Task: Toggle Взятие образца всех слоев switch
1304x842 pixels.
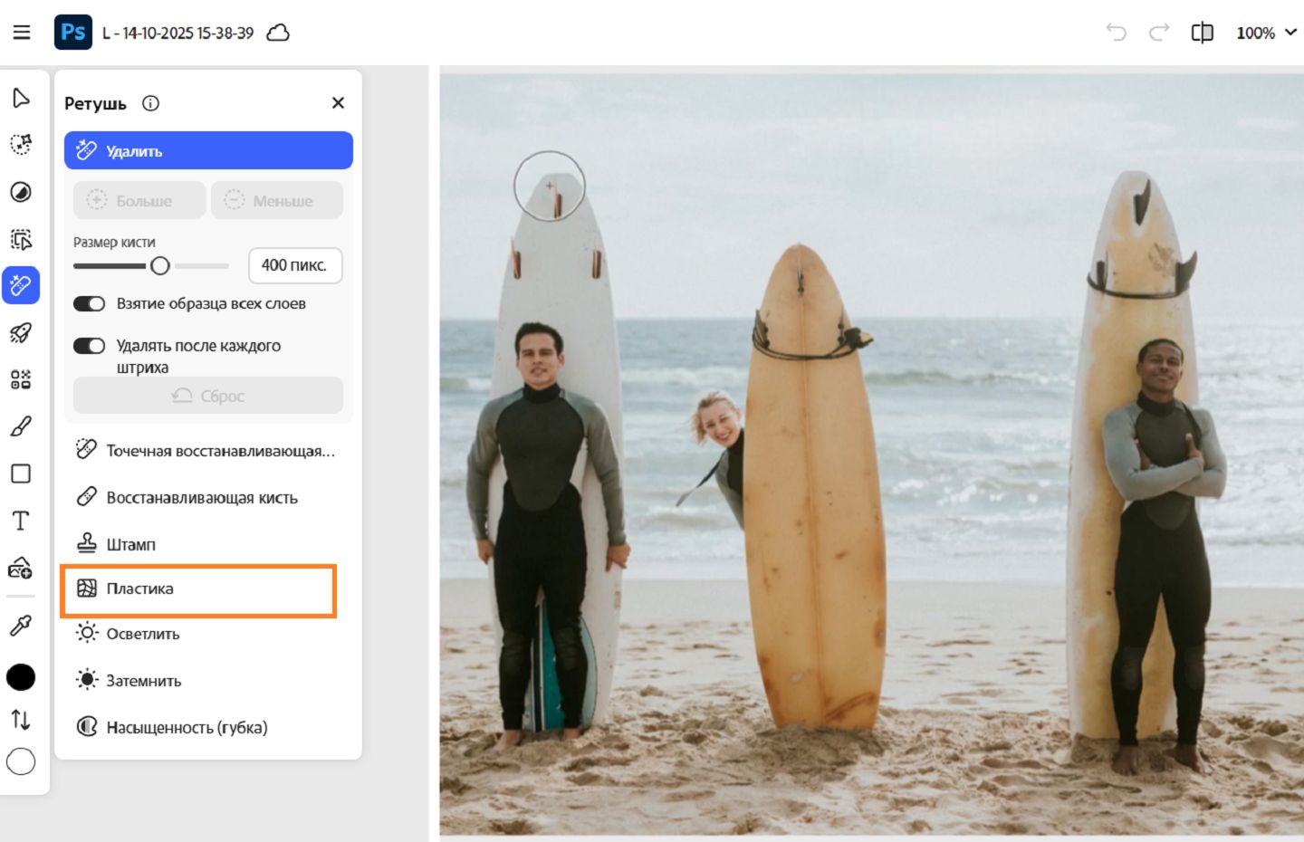Action: [90, 303]
